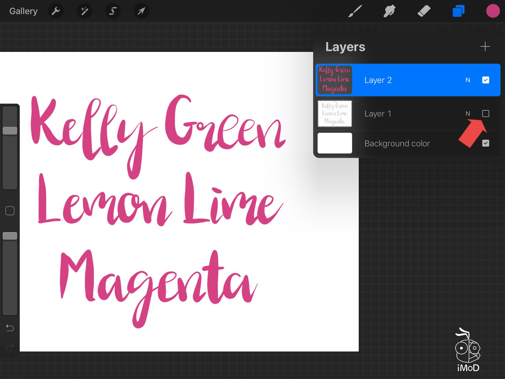Select the Brush tool
The height and width of the screenshot is (379, 505).
355,11
